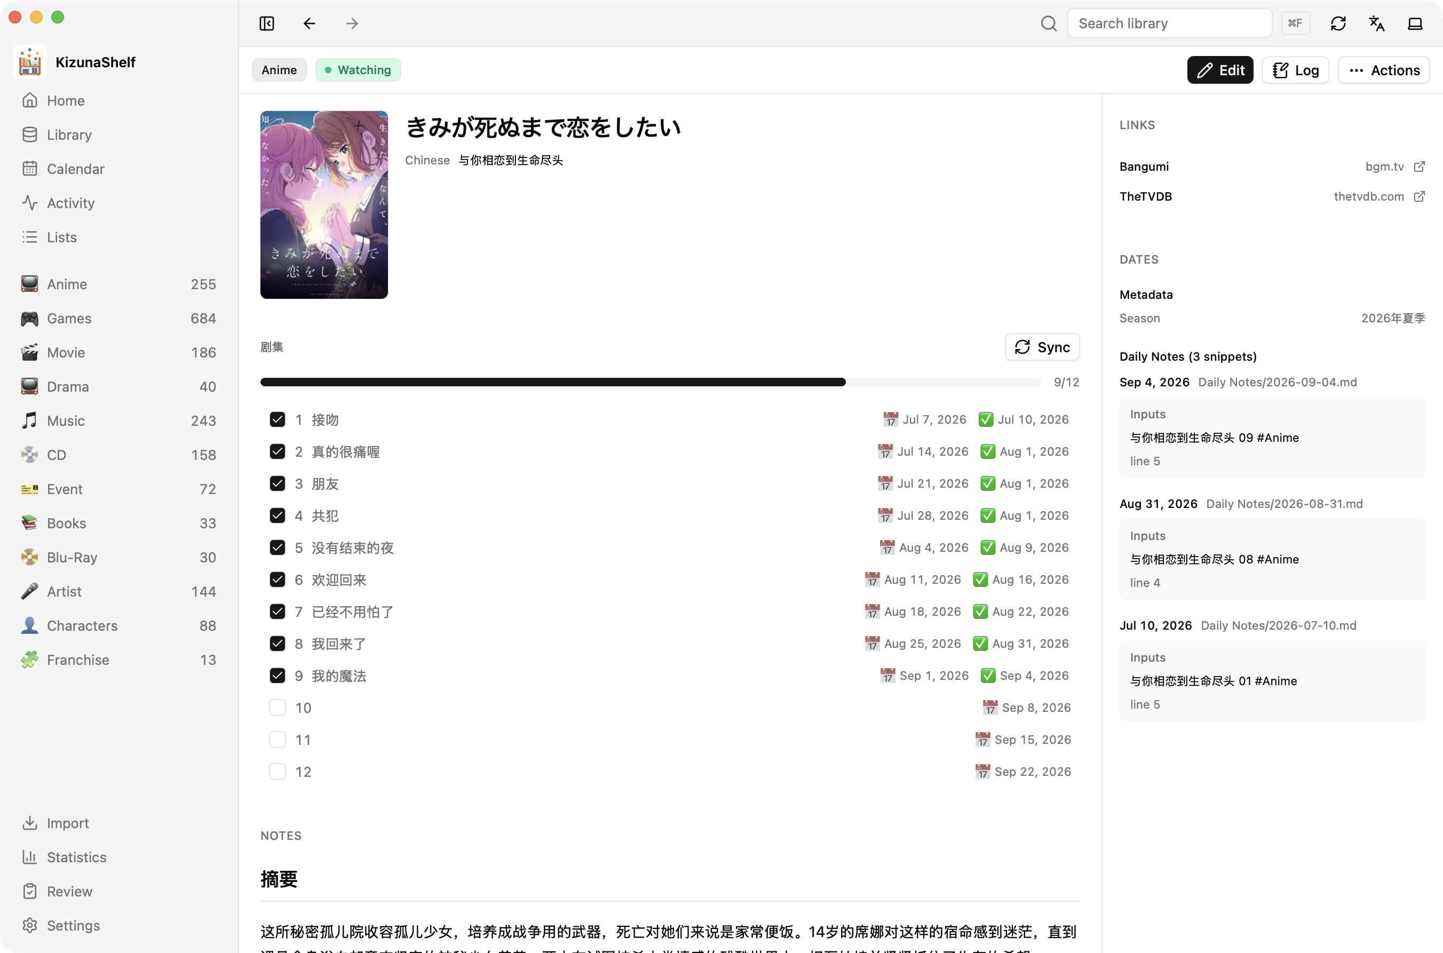This screenshot has height=953, width=1443.
Task: Select the Games category
Action: coord(119,318)
